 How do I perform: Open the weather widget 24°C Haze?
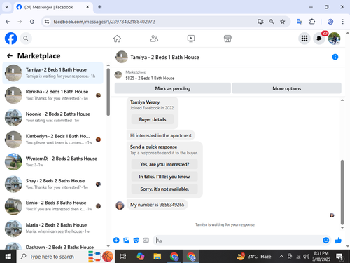coord(254,257)
